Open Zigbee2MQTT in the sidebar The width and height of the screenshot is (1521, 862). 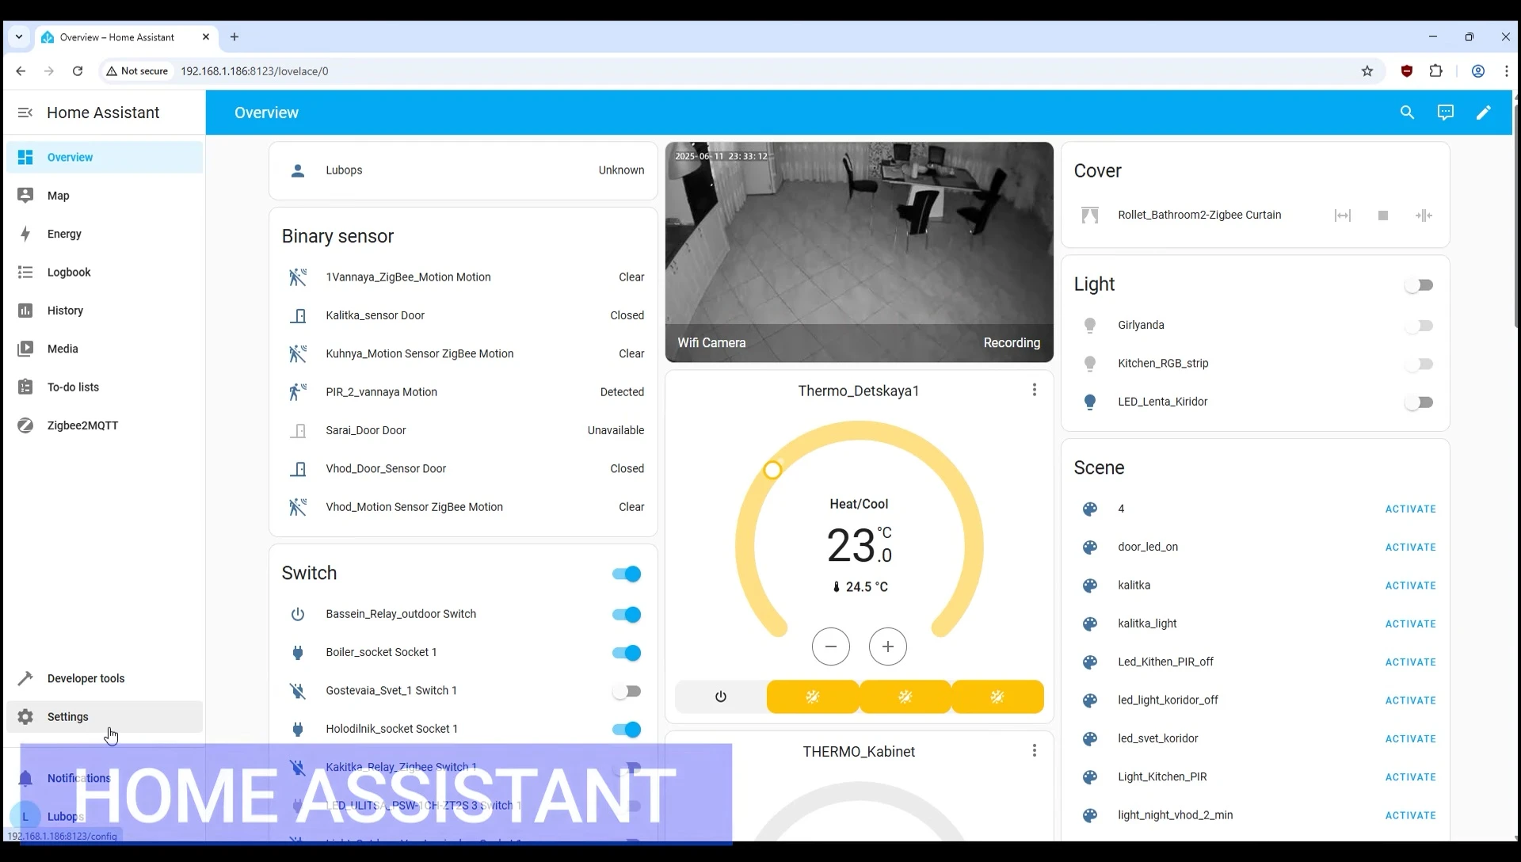point(105,425)
